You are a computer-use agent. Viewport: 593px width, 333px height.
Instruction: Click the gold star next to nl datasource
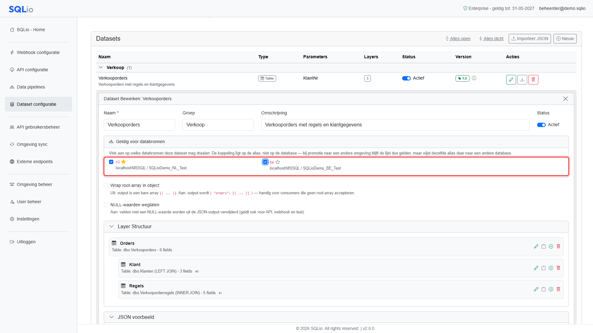pos(124,162)
